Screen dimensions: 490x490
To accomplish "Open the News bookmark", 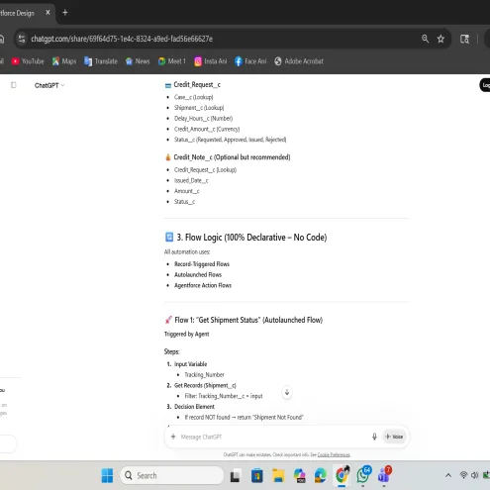I will point(138,61).
